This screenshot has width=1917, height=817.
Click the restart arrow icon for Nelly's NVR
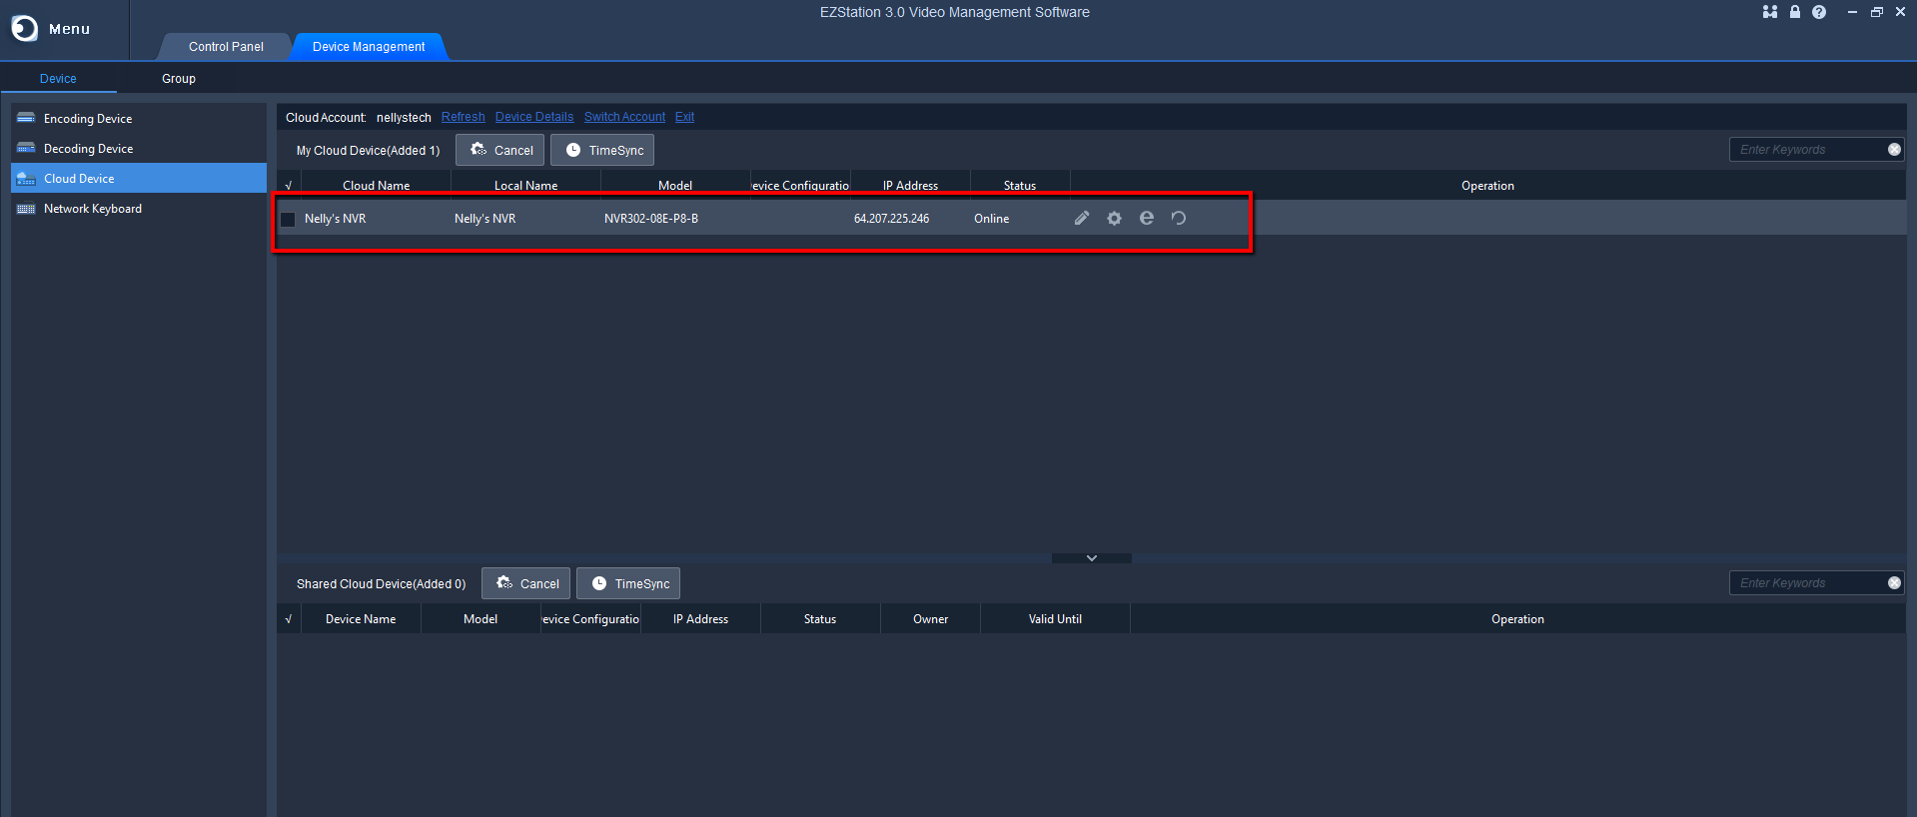[x=1179, y=218]
